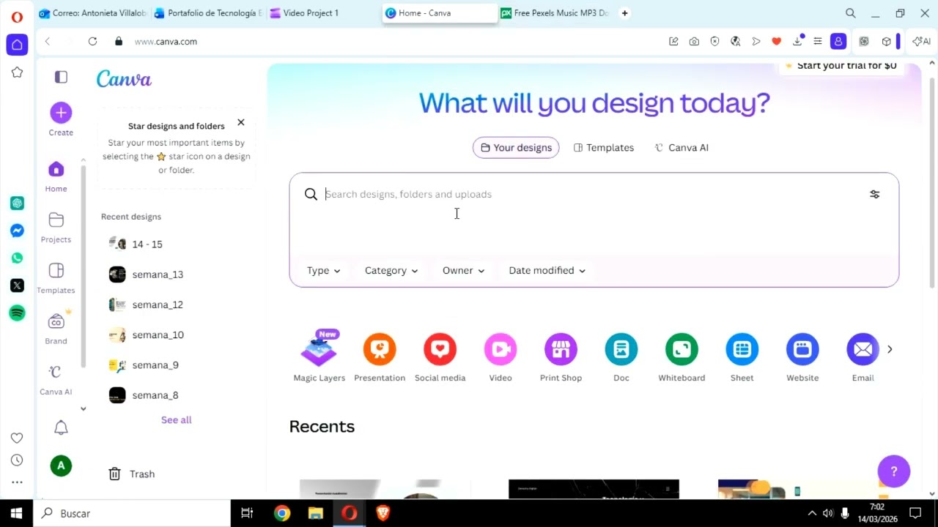
Task: Open Google Chrome from taskbar
Action: [282, 513]
